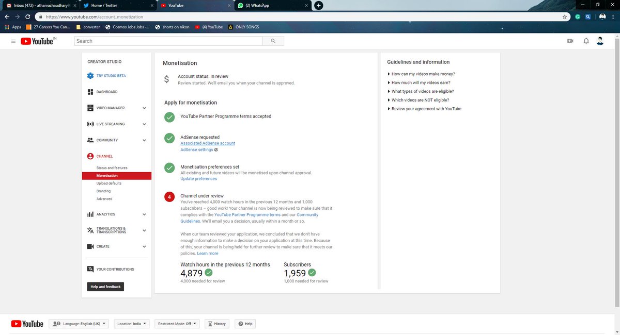Select Monetisation in the Channel menu

pos(117,176)
